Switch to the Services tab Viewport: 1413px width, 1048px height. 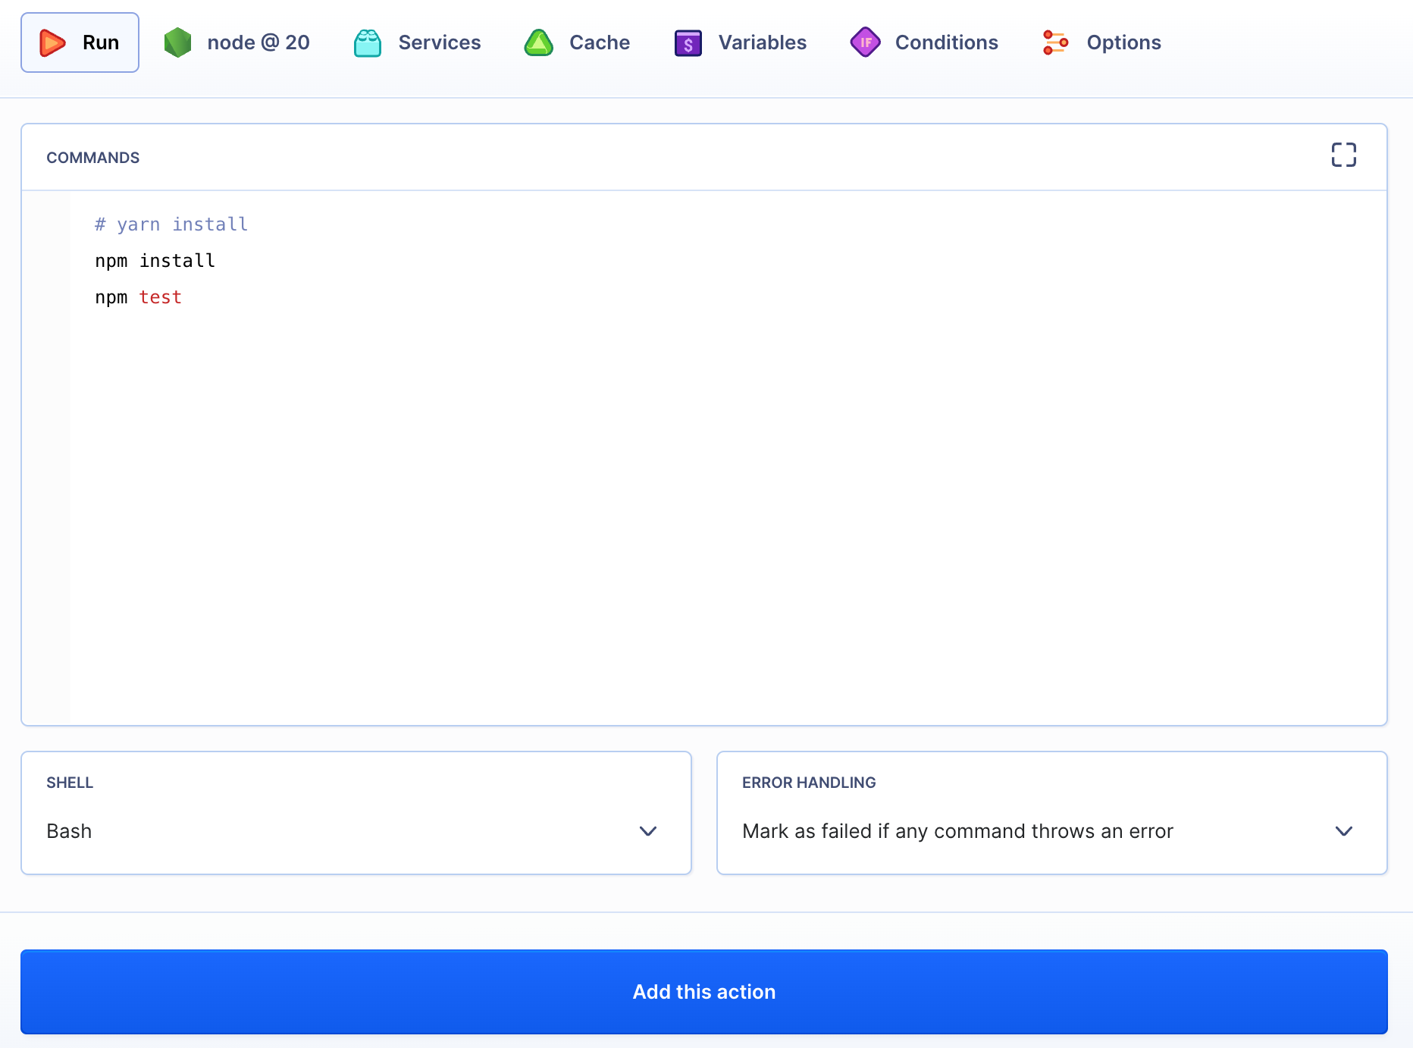[x=417, y=42]
